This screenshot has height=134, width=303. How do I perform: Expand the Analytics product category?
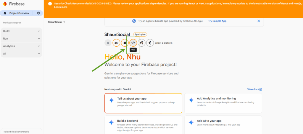pyautogui.click(x=21, y=46)
